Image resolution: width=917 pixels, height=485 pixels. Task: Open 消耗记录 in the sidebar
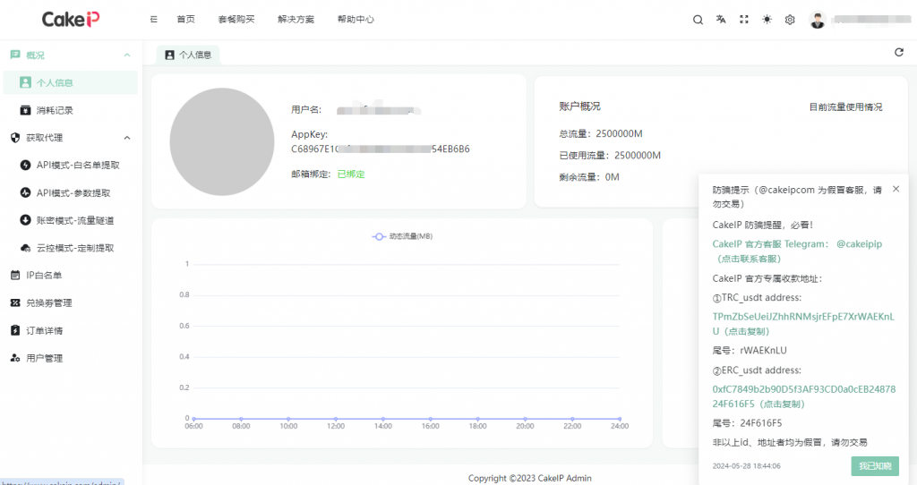(55, 110)
